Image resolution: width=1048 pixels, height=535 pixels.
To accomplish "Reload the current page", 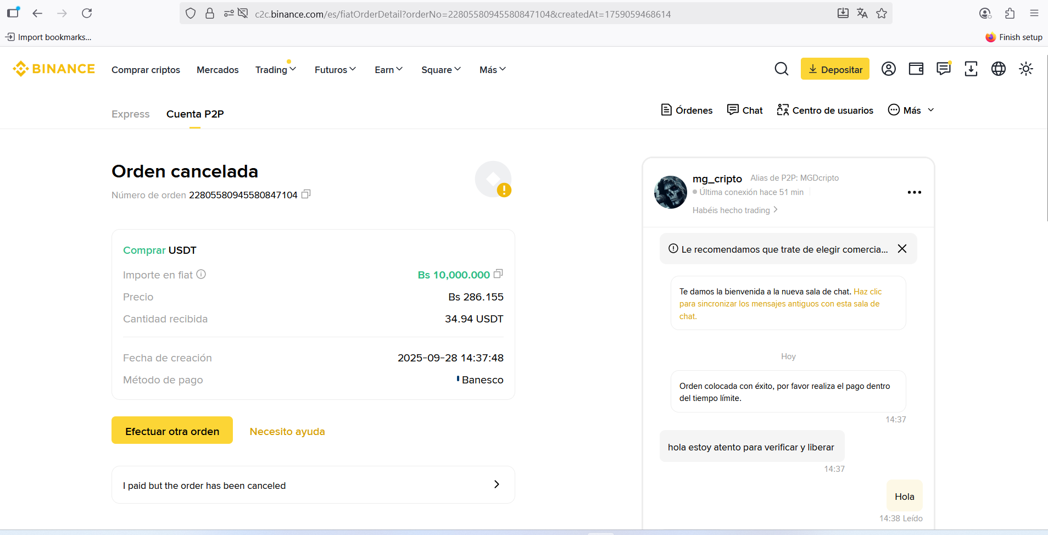I will click(x=87, y=13).
